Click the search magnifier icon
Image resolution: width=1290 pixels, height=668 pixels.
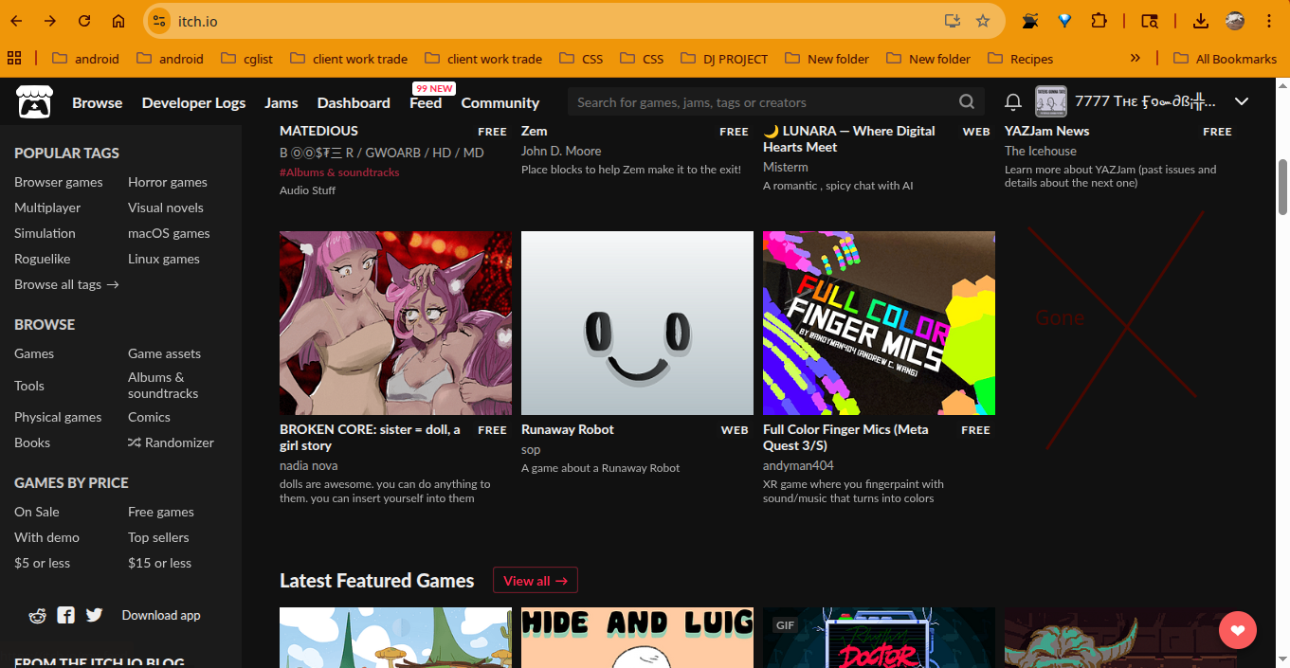(966, 102)
